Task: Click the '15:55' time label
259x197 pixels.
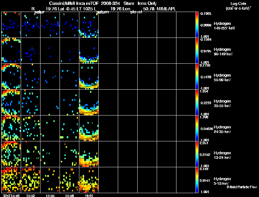Action: point(50,196)
